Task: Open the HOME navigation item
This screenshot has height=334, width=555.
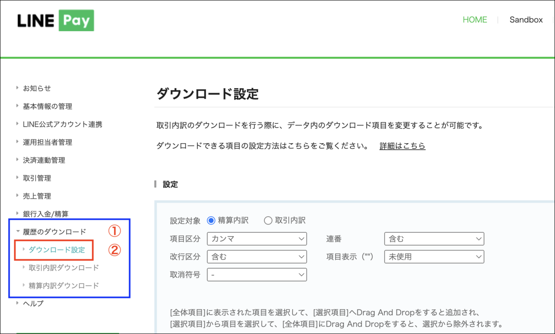Action: point(475,20)
